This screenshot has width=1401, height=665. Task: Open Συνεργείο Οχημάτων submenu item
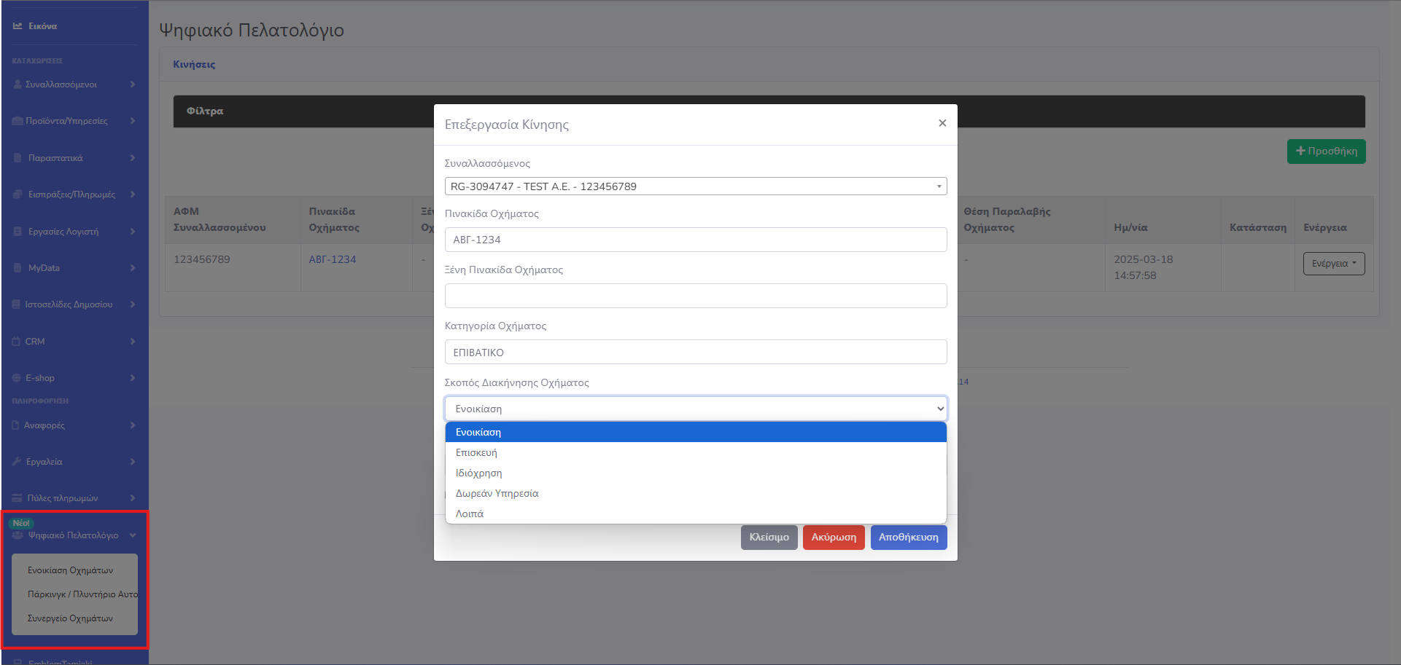point(71,618)
